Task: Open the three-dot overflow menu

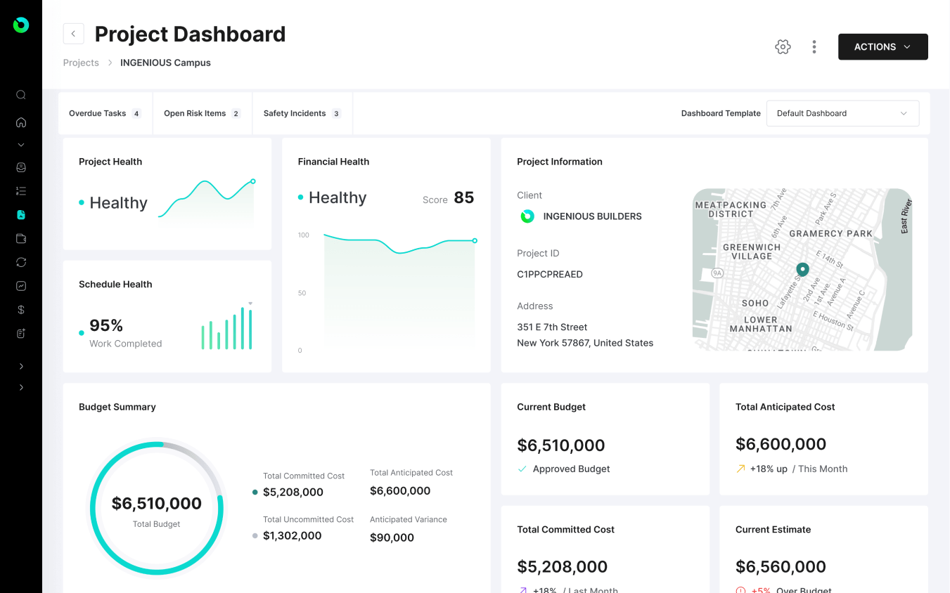Action: (x=814, y=46)
